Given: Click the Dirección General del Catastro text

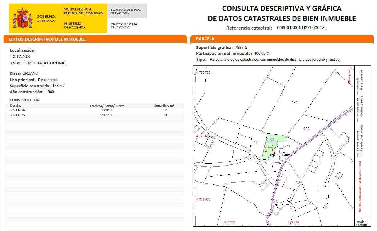Looking at the screenshot, I should (125, 26).
